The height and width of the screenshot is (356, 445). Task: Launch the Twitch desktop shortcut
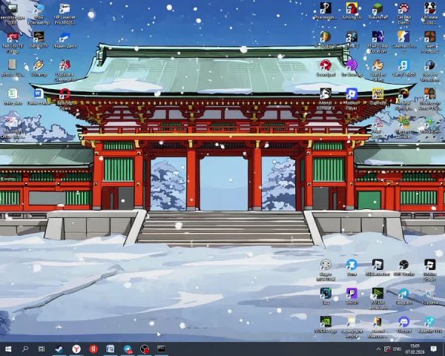click(x=352, y=296)
